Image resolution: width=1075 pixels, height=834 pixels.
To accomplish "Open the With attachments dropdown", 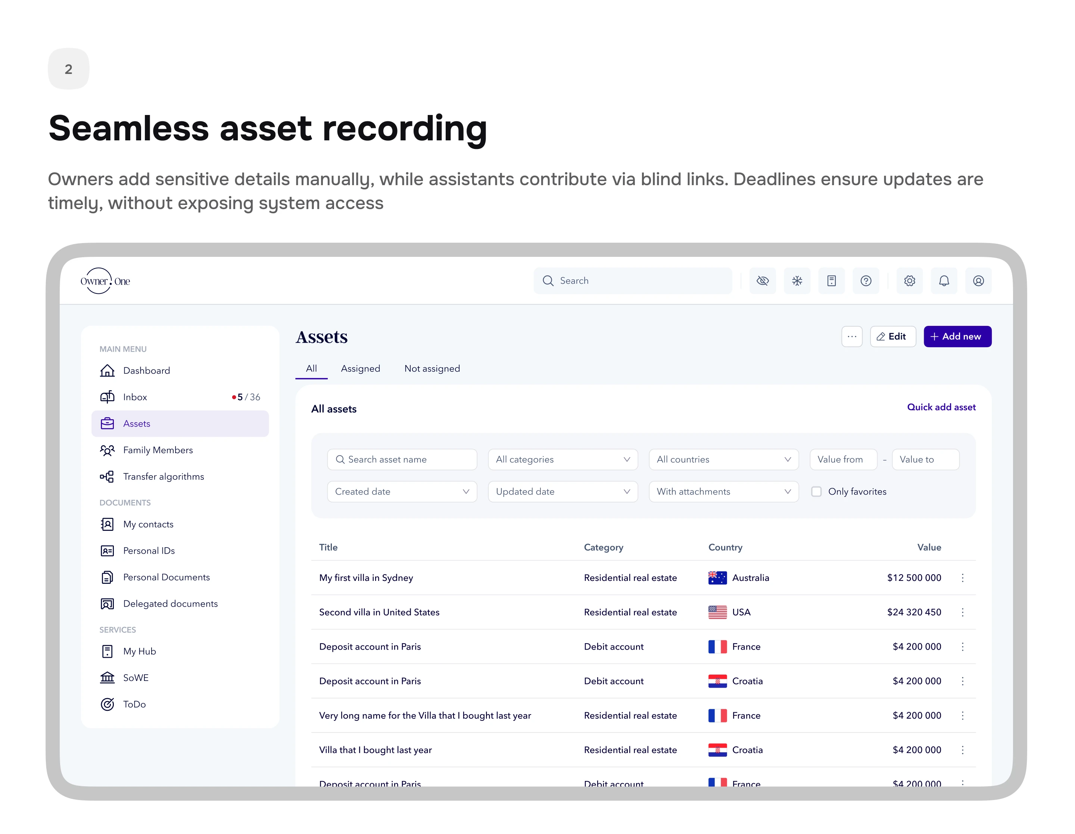I will tap(723, 491).
